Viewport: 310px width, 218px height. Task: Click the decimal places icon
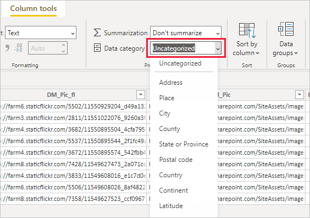18,48
